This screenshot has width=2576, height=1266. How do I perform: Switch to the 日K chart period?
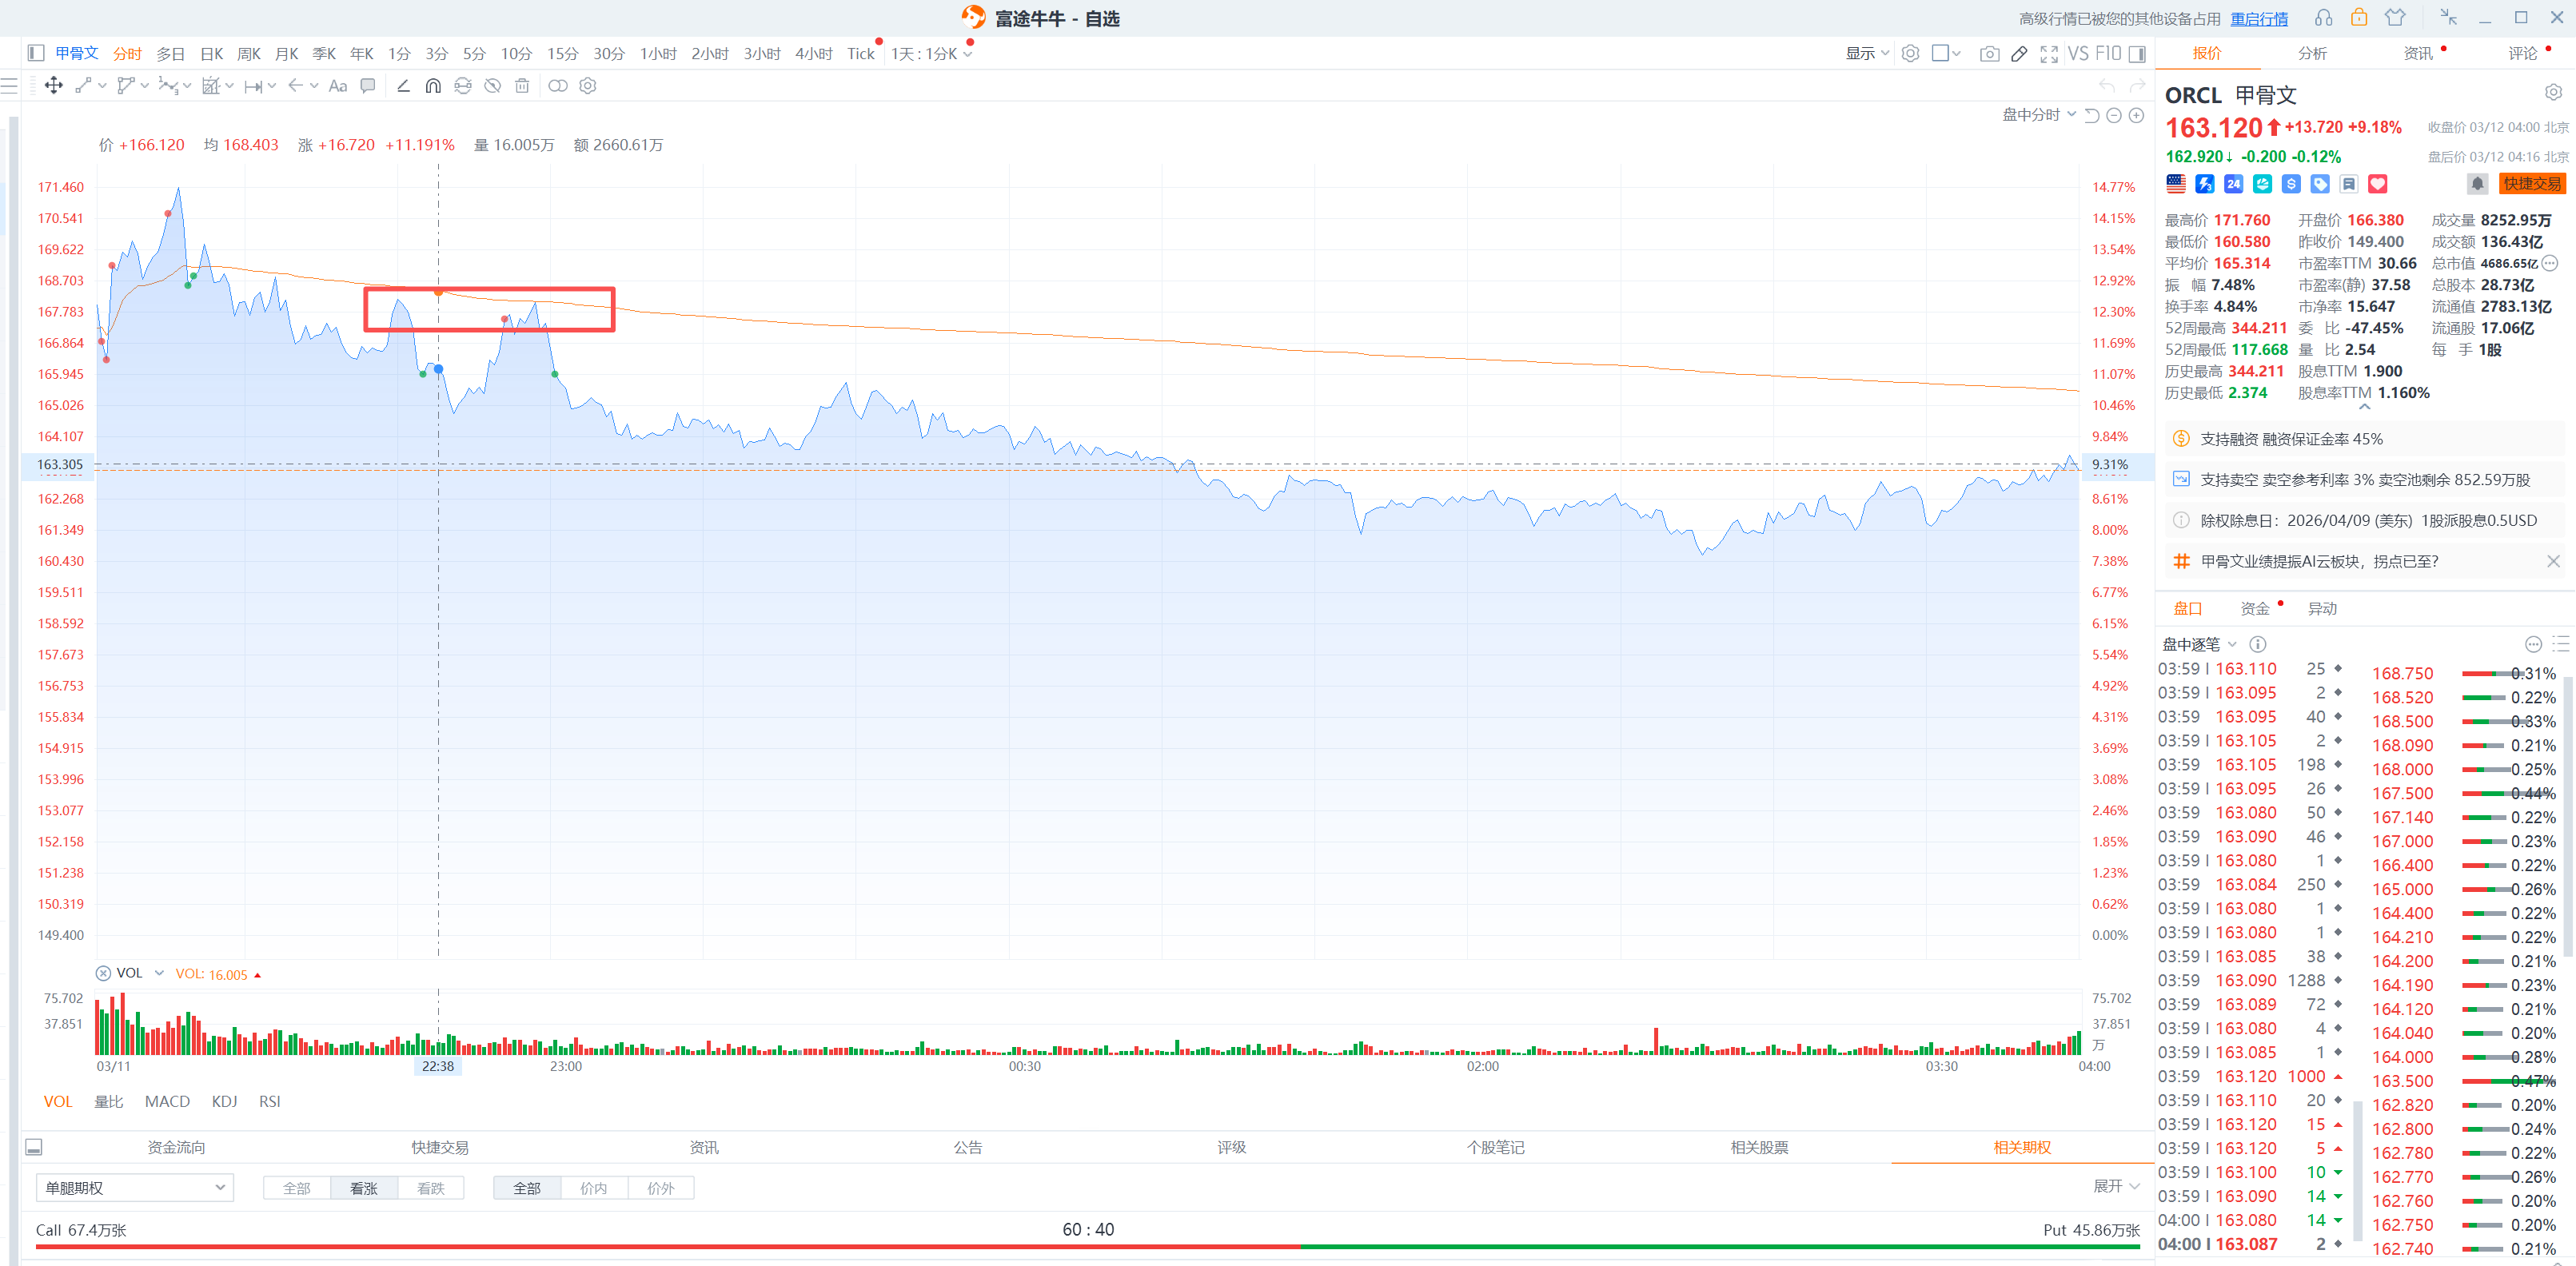tap(211, 54)
